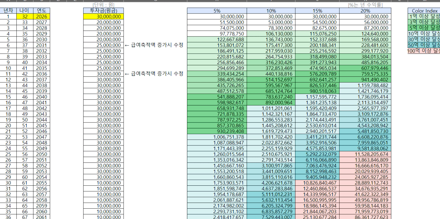Viewport: 440px width, 219px height.
Task: Click the 급여축적액 증가시 수정 note beside 2031
Action: pos(154,45)
